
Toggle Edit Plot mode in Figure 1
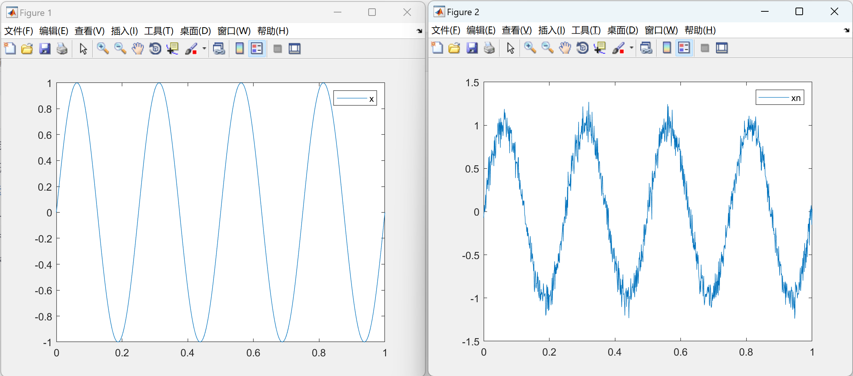[x=82, y=48]
